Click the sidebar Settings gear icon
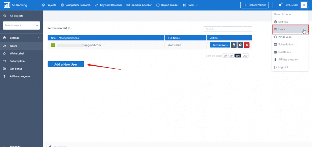The width and height of the screenshot is (312, 147). 4,38
